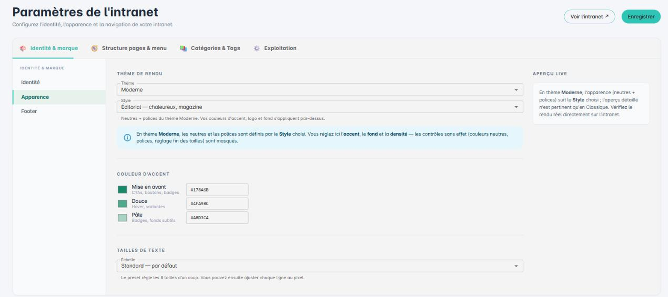
Task: Click the info icon in the blue notice
Action: click(127, 137)
